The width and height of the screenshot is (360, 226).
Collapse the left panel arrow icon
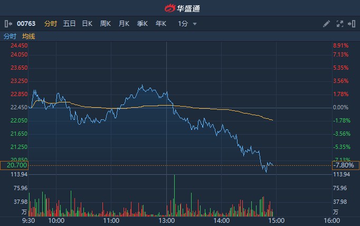pyautogui.click(x=8, y=24)
